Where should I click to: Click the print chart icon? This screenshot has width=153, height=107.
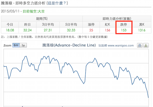coord(140,45)
